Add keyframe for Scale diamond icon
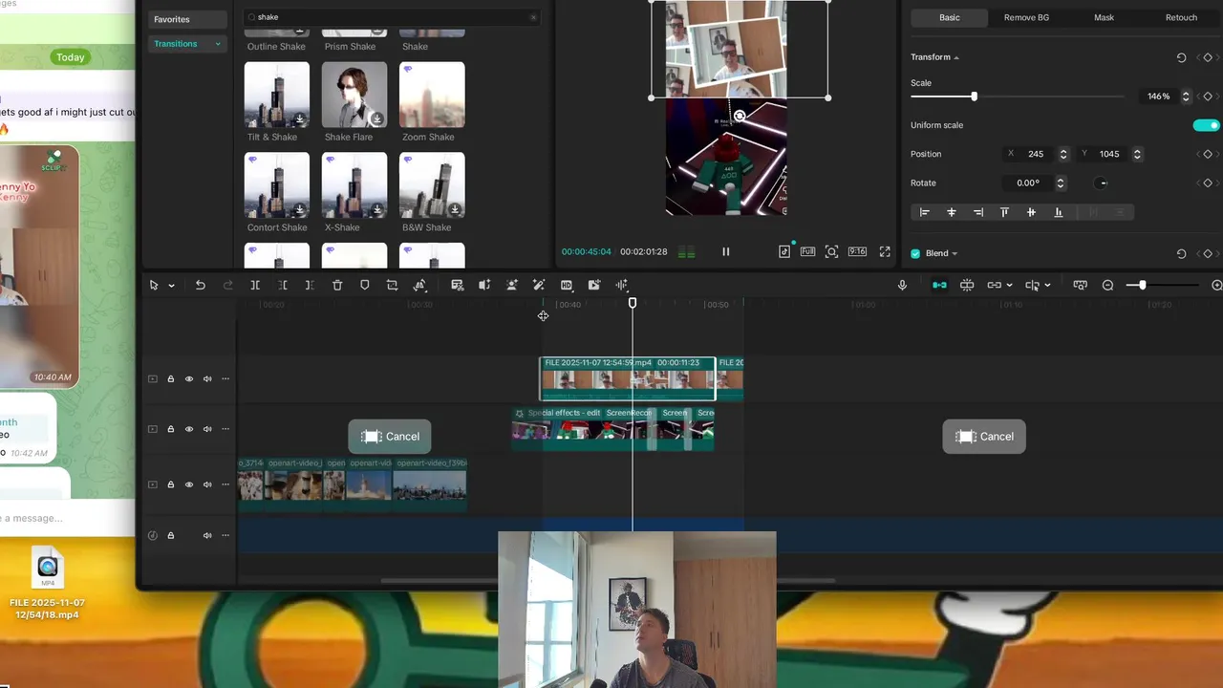1223x688 pixels. click(x=1208, y=97)
